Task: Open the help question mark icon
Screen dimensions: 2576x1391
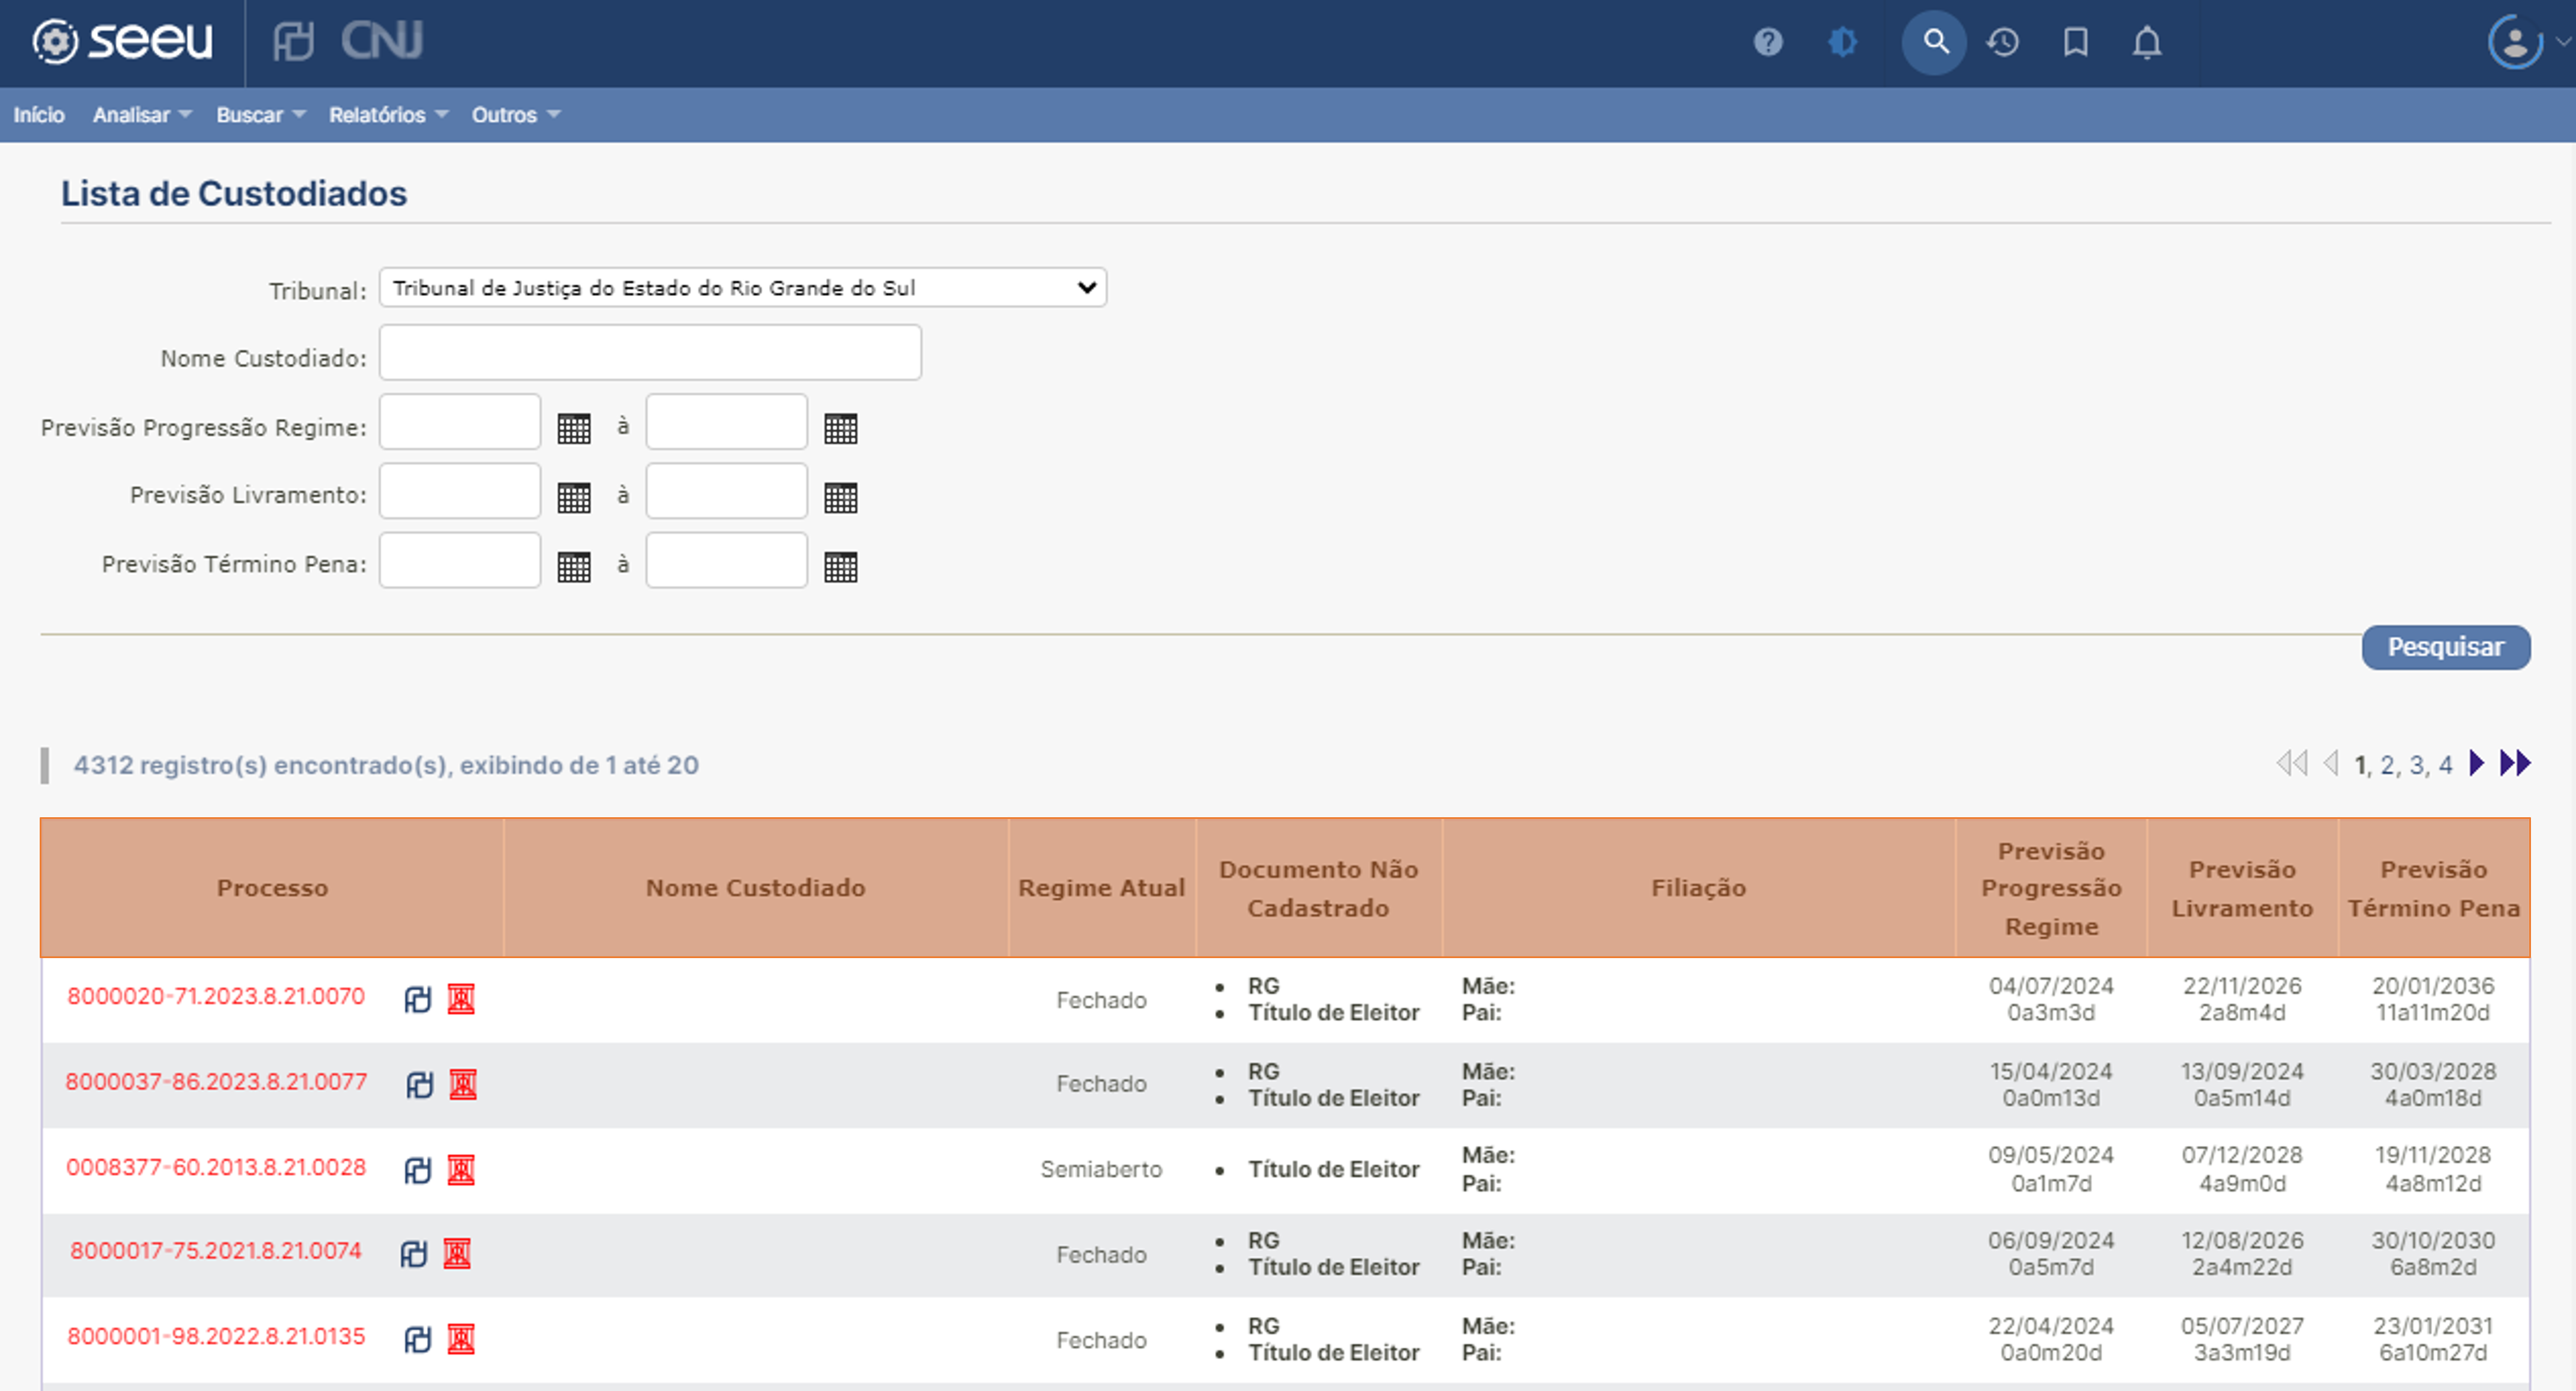Action: pyautogui.click(x=1768, y=42)
